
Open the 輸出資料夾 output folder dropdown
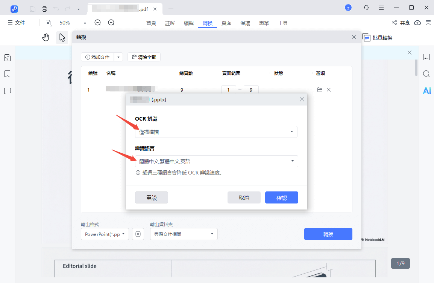coord(184,234)
